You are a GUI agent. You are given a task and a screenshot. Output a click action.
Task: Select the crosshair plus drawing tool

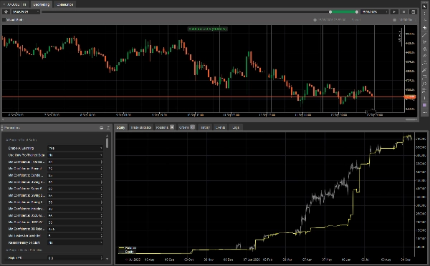click(424, 28)
